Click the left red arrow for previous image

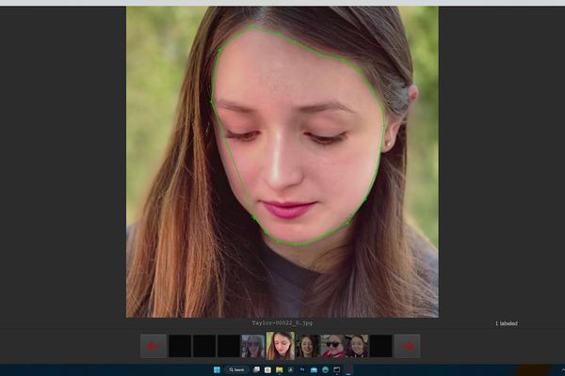(153, 346)
